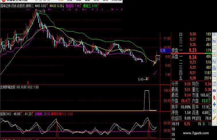Click the 6.45 low price marker
The image size is (217, 140).
pyautogui.click(x=141, y=79)
